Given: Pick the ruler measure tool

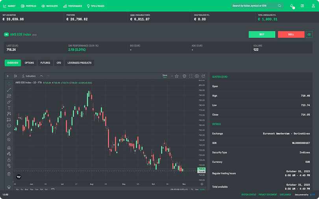Looking at the screenshot, I should tap(9, 134).
